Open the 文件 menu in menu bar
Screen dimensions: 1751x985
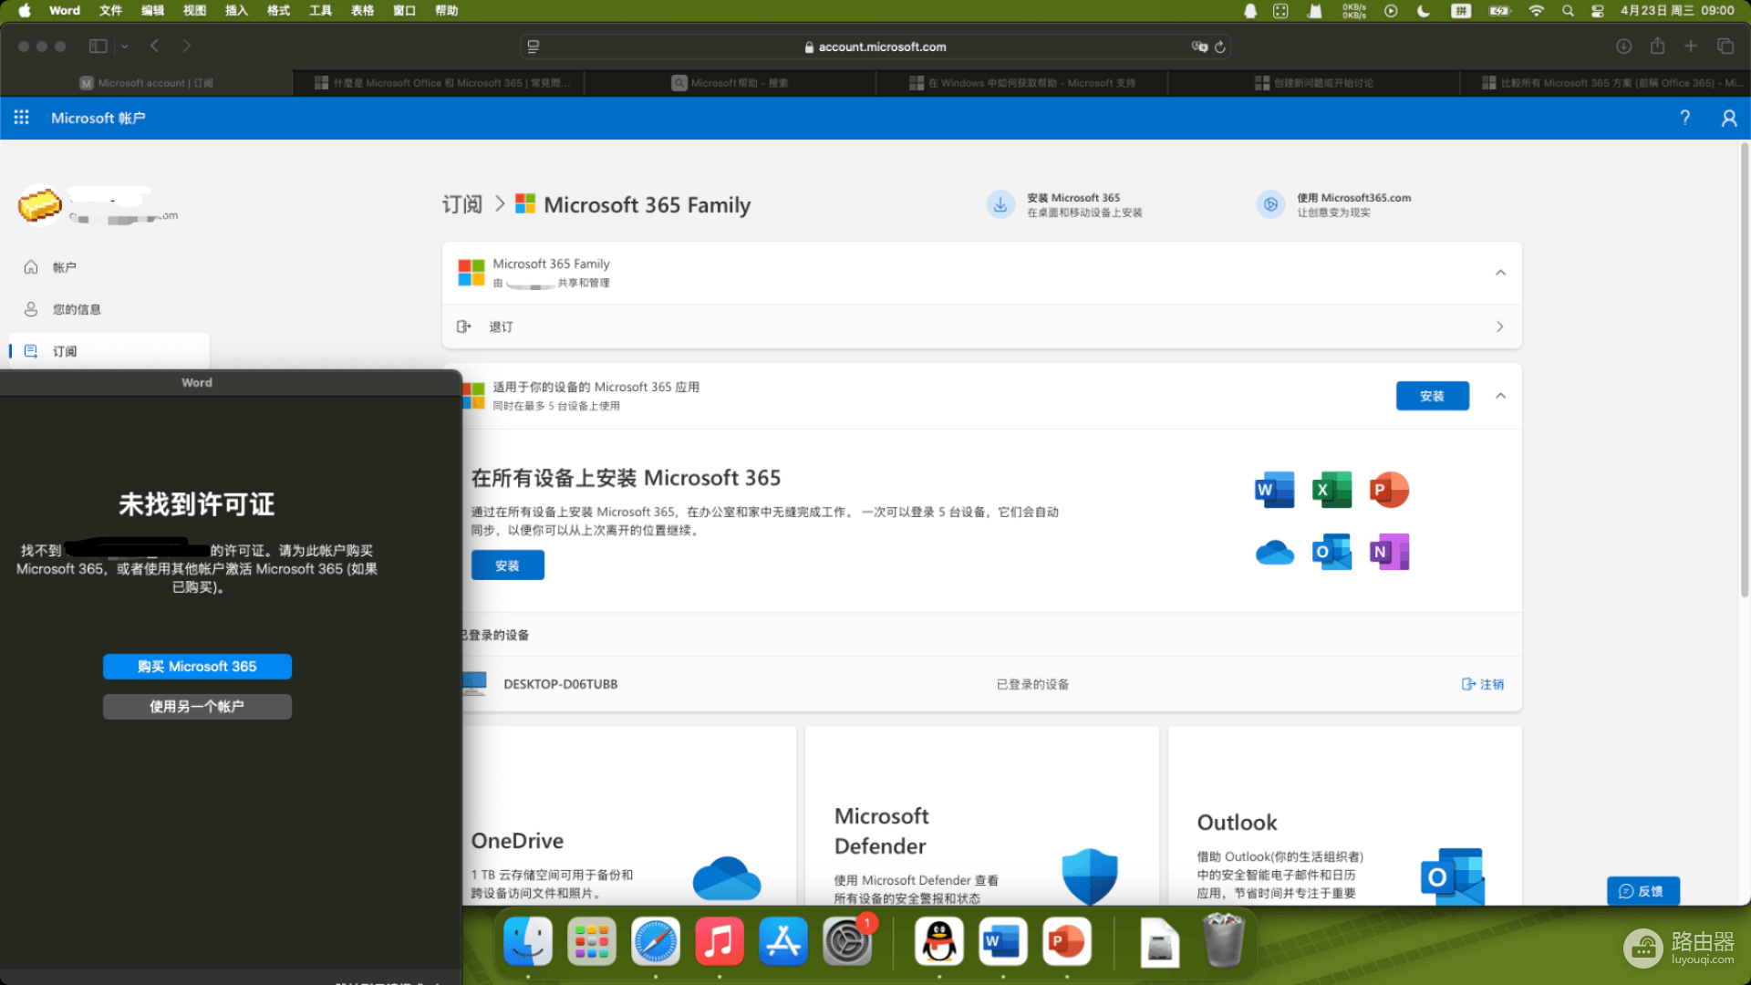click(x=110, y=11)
